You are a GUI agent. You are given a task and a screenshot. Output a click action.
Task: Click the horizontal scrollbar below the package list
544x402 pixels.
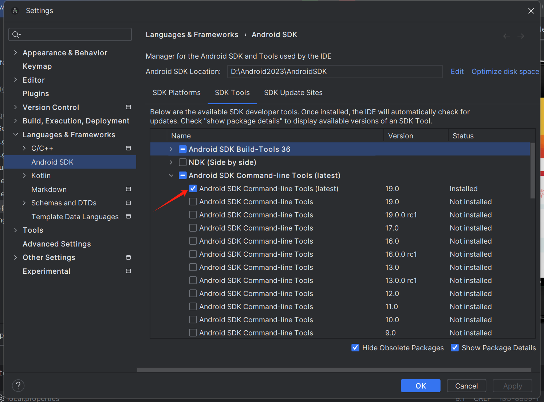(x=334, y=370)
